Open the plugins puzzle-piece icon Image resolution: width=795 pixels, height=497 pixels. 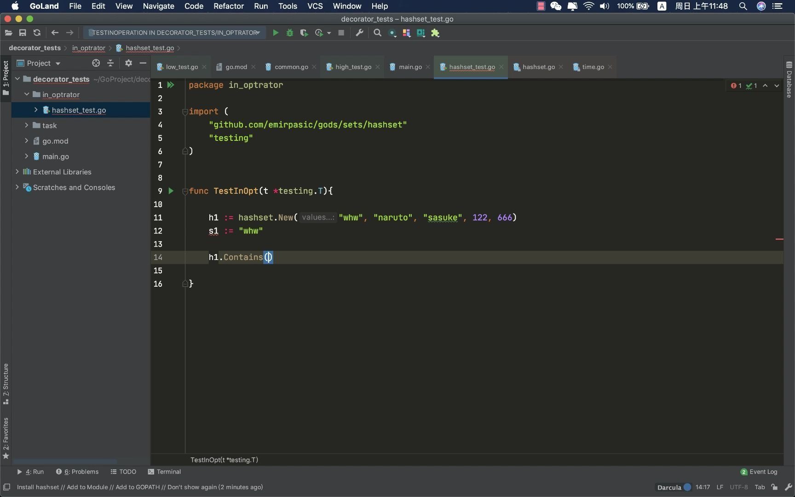pyautogui.click(x=435, y=33)
